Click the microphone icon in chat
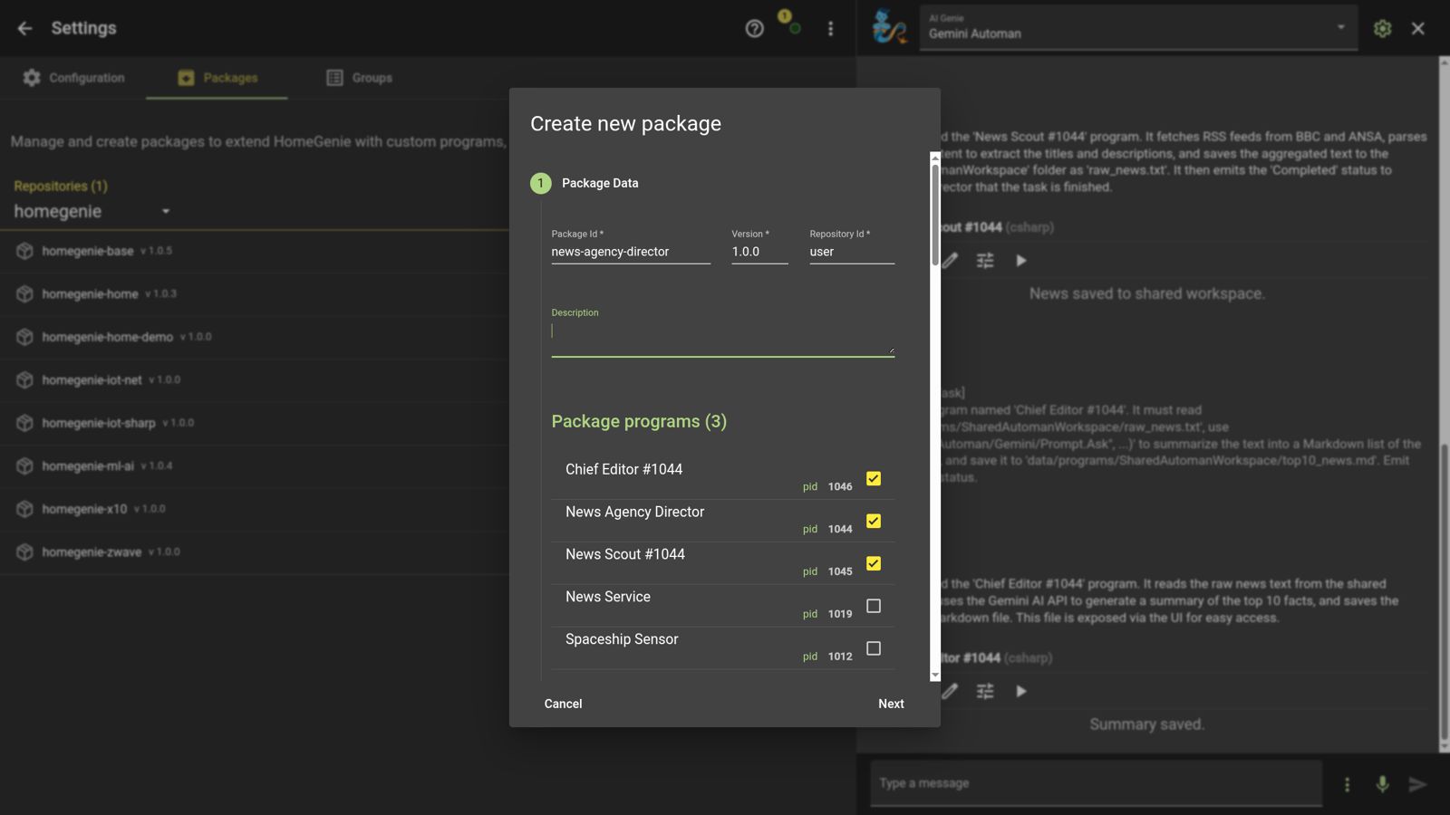1450x815 pixels. [1382, 784]
